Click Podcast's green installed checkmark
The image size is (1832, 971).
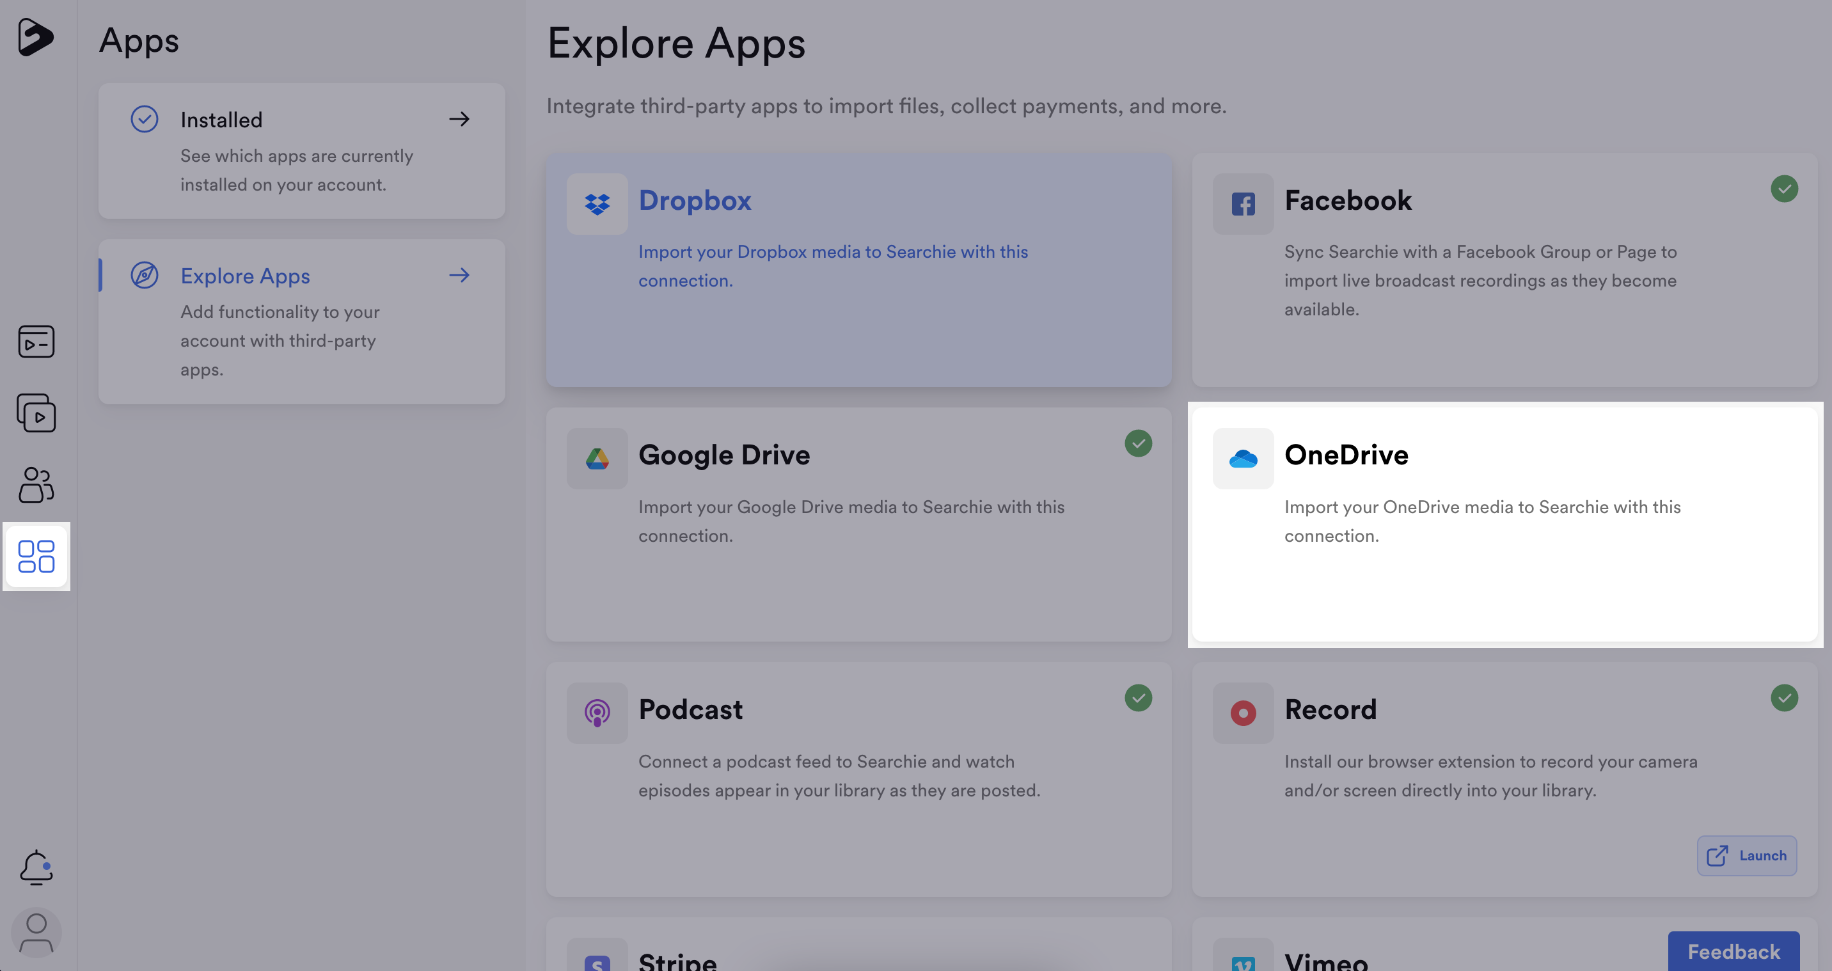[1139, 699]
